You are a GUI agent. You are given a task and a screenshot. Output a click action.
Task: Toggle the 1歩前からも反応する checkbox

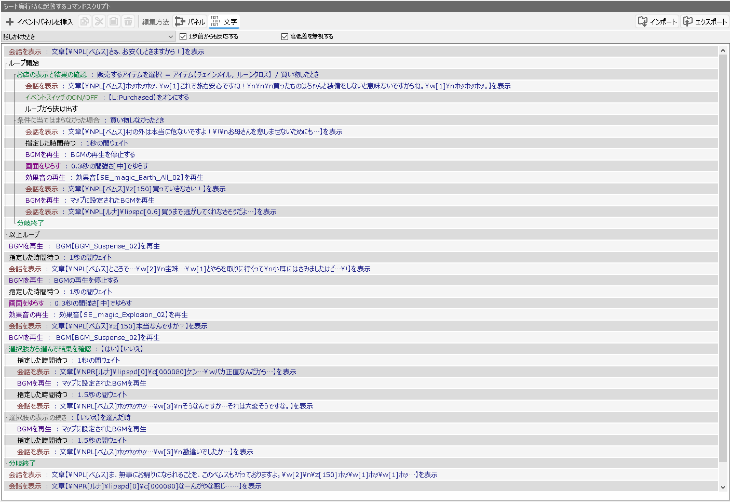point(183,36)
